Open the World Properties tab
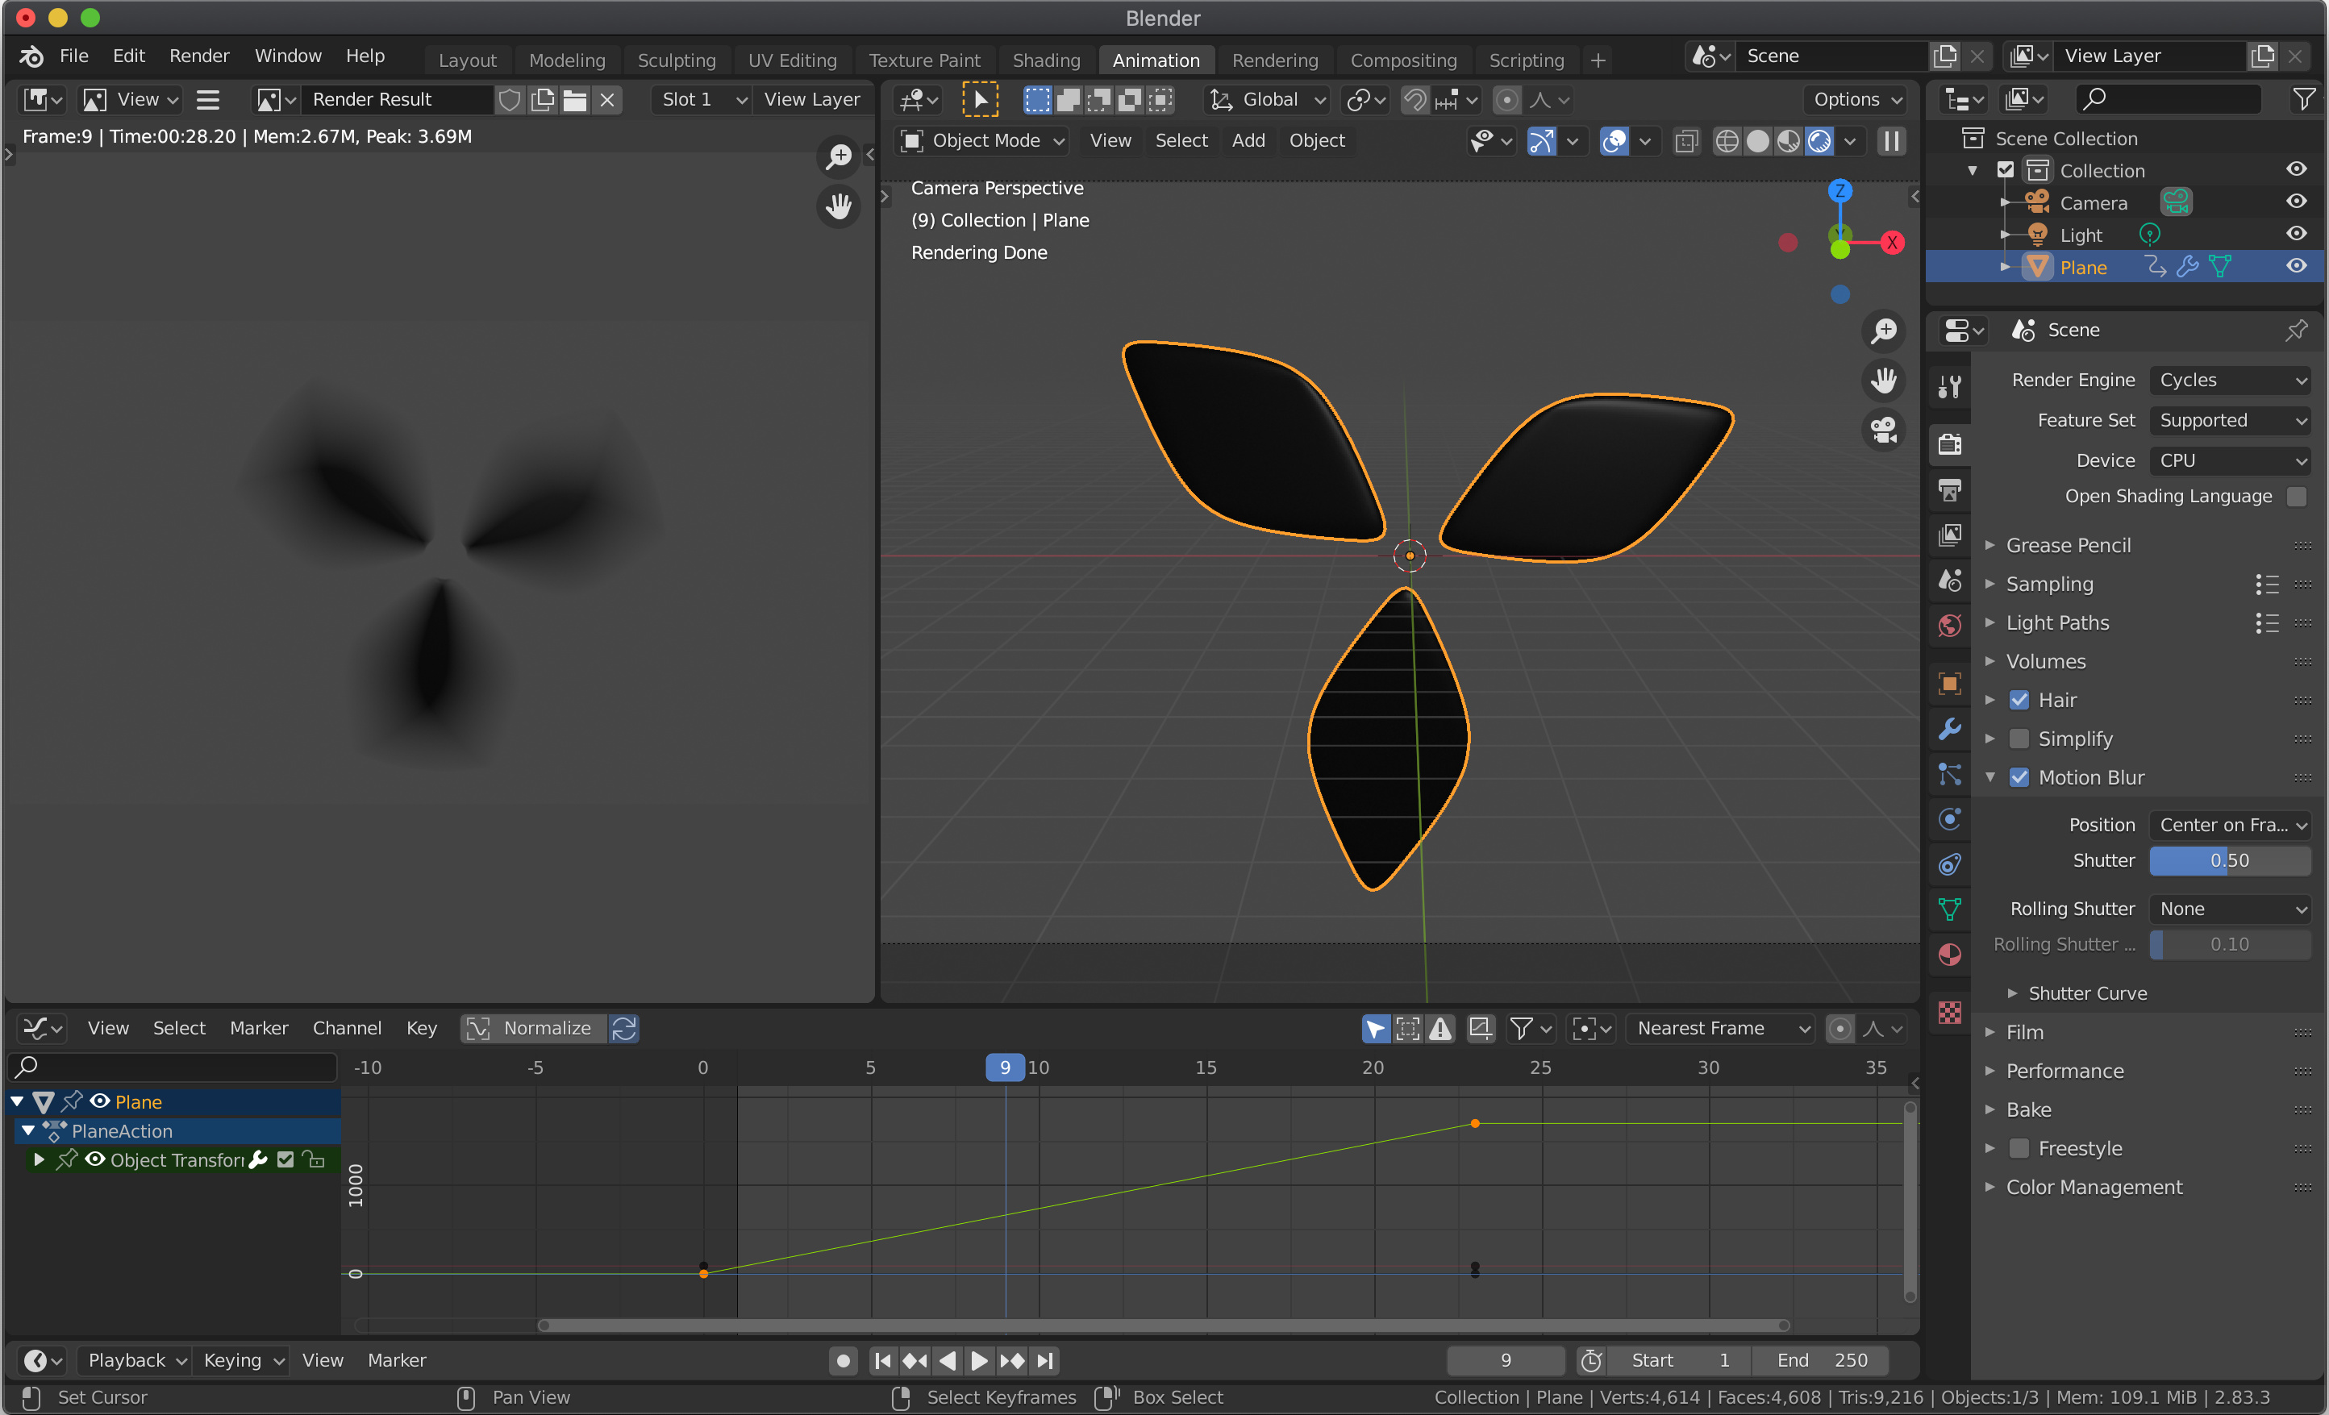The width and height of the screenshot is (2329, 1415). [x=1949, y=625]
